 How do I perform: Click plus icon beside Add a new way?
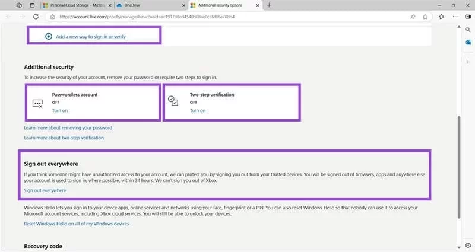point(49,36)
